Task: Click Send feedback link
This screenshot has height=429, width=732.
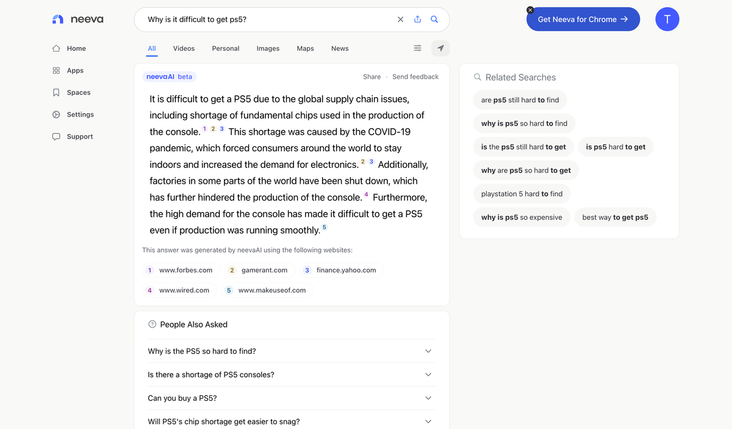Action: 415,77
